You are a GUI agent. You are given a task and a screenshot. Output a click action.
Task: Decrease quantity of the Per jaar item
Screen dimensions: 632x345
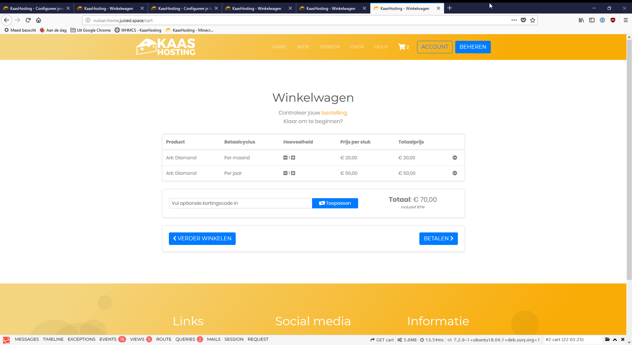[285, 173]
